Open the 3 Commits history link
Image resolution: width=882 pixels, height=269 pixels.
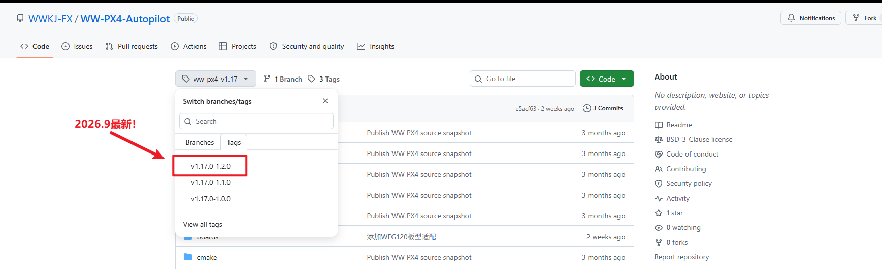coord(603,108)
